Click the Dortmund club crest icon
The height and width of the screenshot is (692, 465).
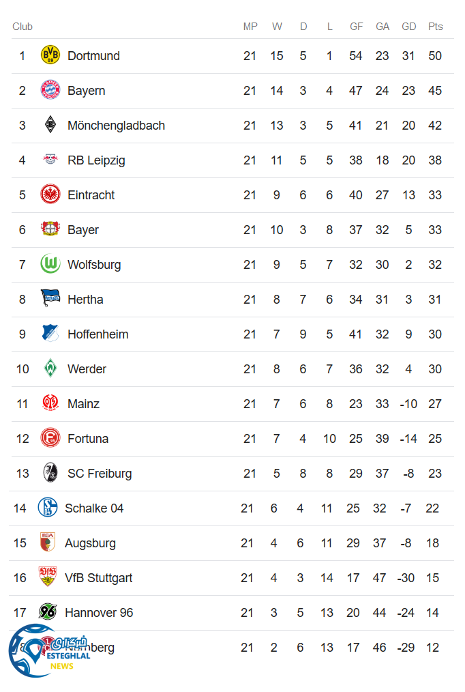[50, 55]
